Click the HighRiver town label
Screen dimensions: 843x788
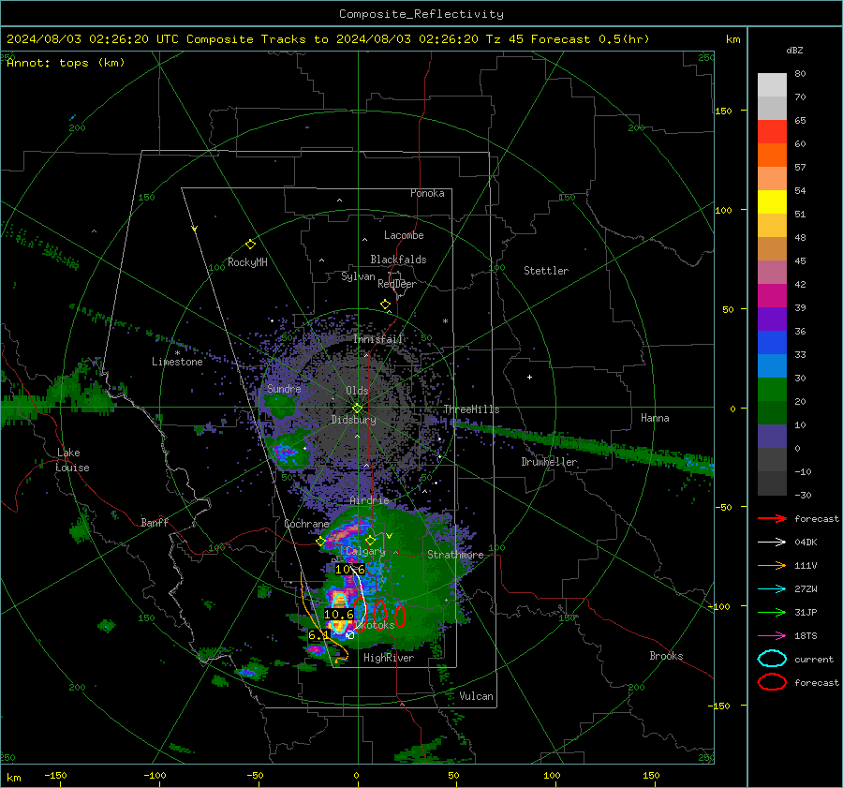pyautogui.click(x=389, y=658)
